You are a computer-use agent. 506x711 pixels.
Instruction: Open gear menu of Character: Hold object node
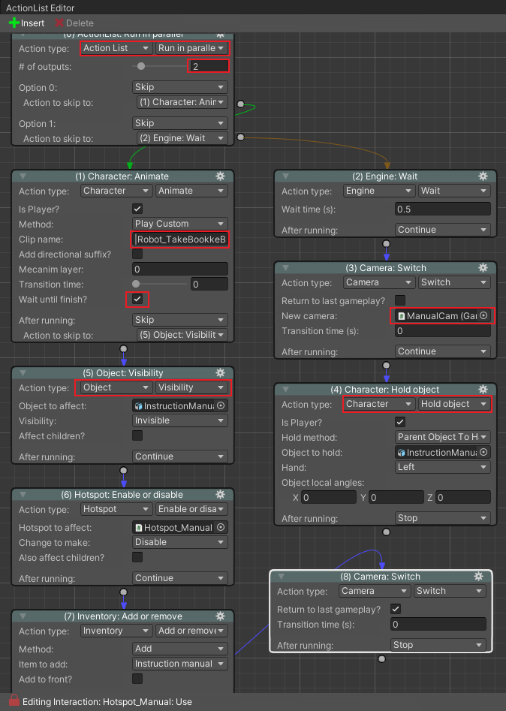tap(483, 390)
